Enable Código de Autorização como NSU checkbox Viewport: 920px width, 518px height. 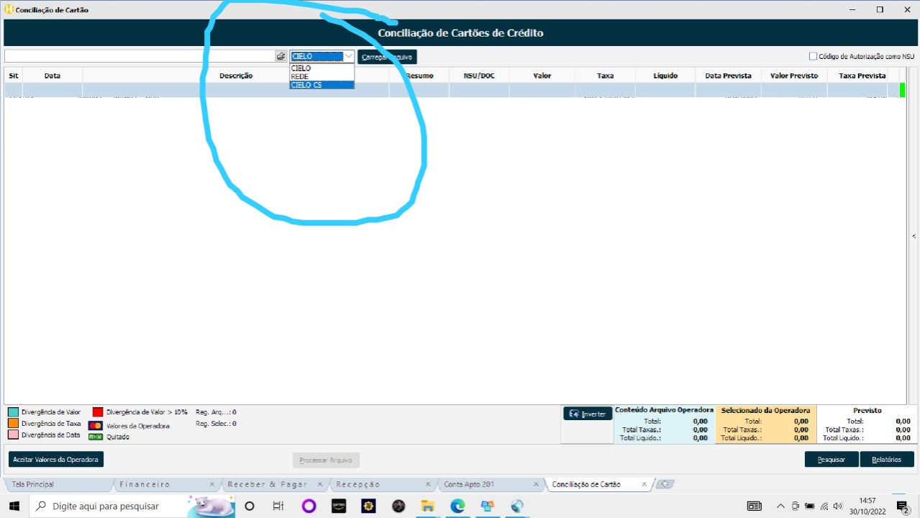coord(813,56)
